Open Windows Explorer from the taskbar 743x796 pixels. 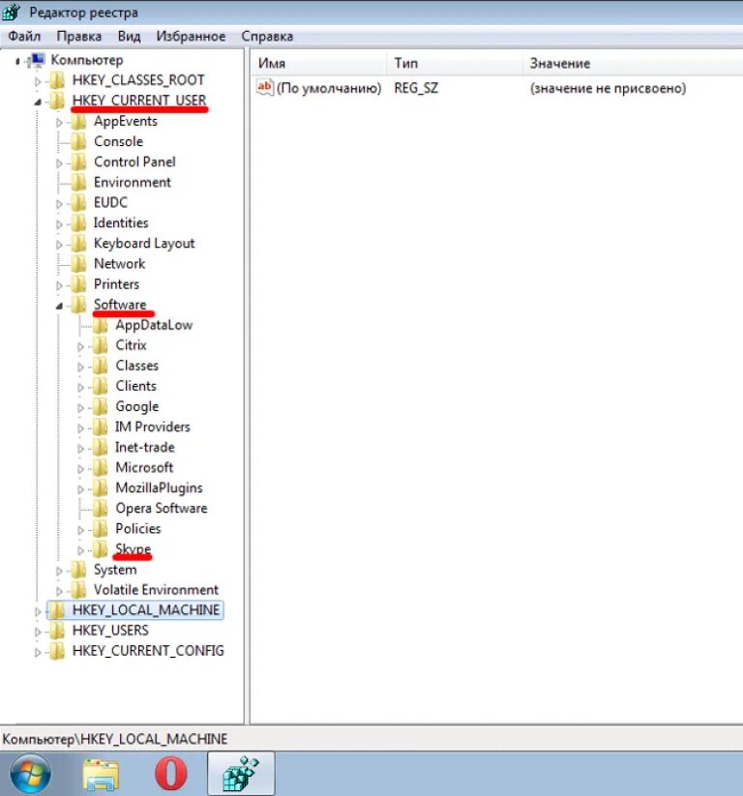tap(101, 774)
